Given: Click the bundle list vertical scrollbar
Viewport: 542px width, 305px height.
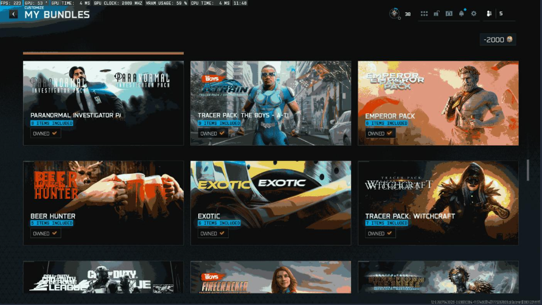Looking at the screenshot, I should (x=528, y=170).
